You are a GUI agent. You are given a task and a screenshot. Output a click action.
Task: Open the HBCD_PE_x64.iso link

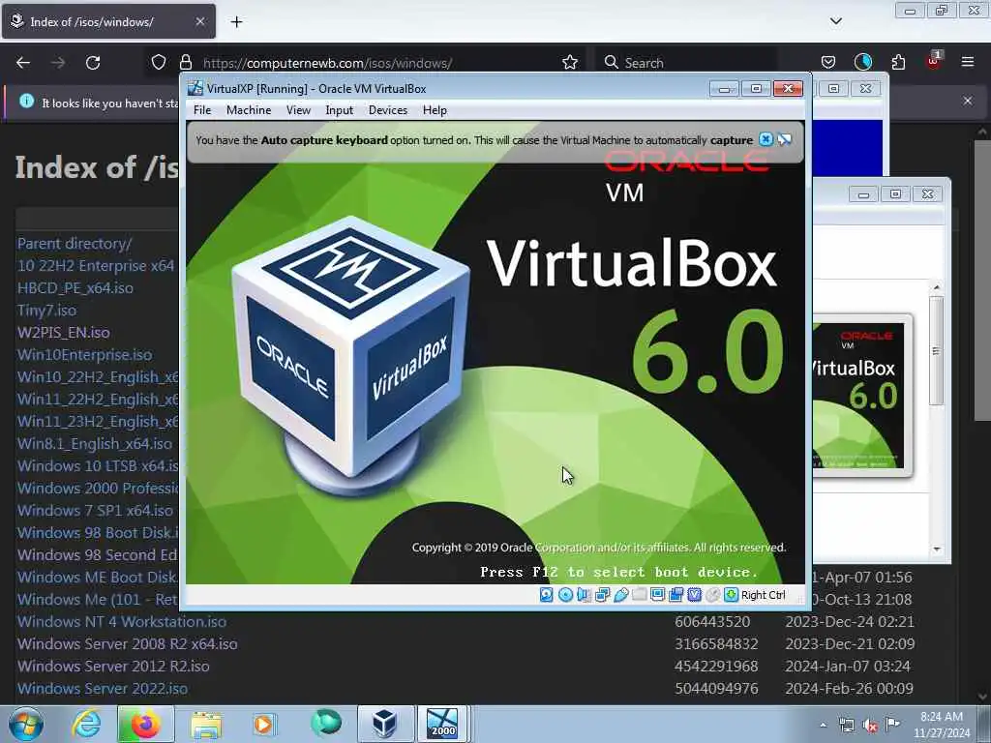pyautogui.click(x=75, y=288)
